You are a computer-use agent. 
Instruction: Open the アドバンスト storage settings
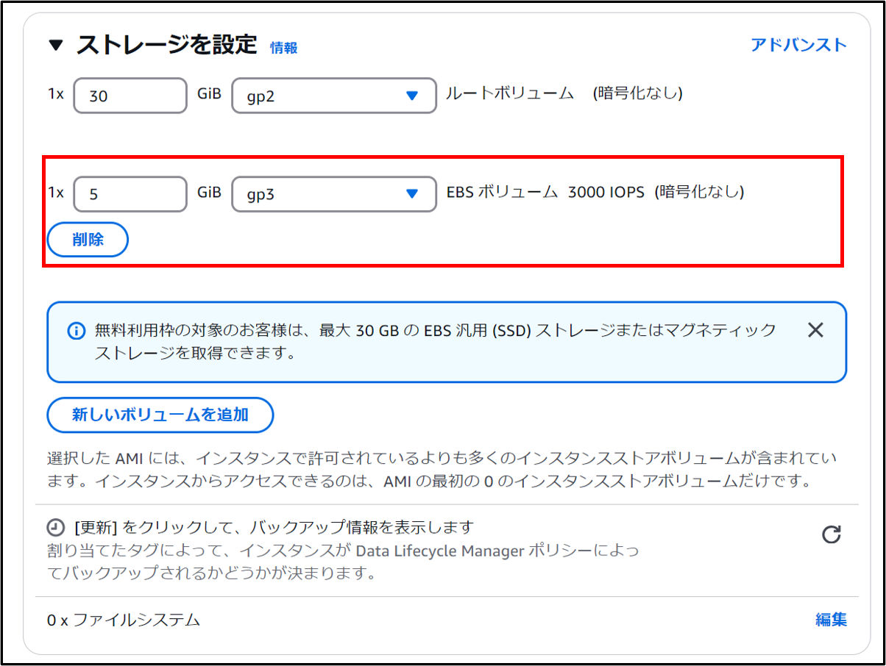pos(798,45)
